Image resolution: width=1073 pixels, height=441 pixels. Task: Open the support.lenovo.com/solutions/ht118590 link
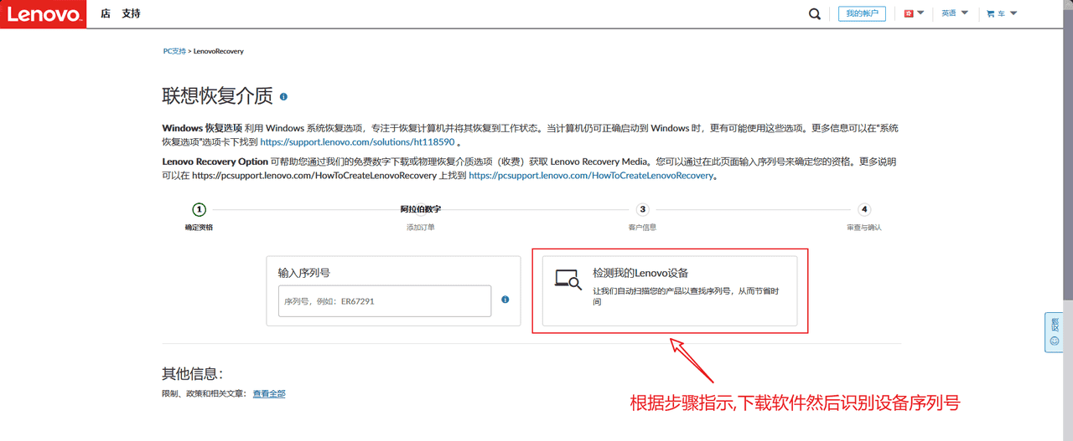pos(357,142)
